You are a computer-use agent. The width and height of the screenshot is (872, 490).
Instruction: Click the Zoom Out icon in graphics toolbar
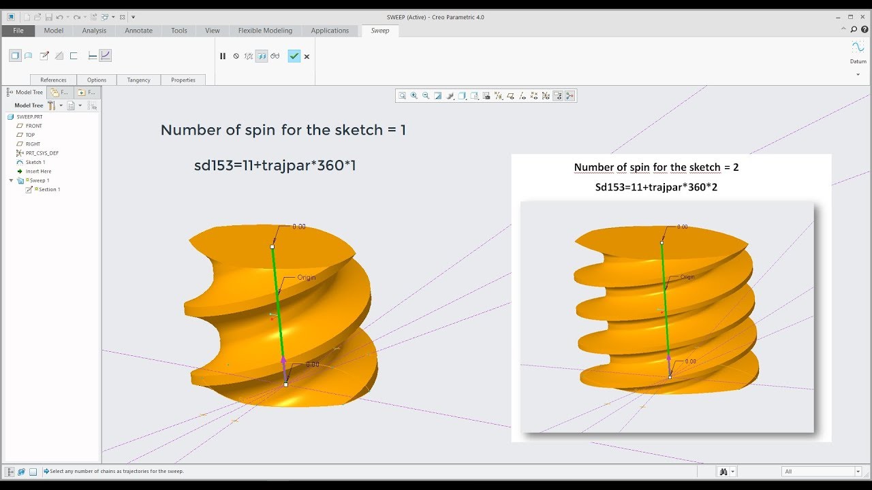[x=426, y=96]
